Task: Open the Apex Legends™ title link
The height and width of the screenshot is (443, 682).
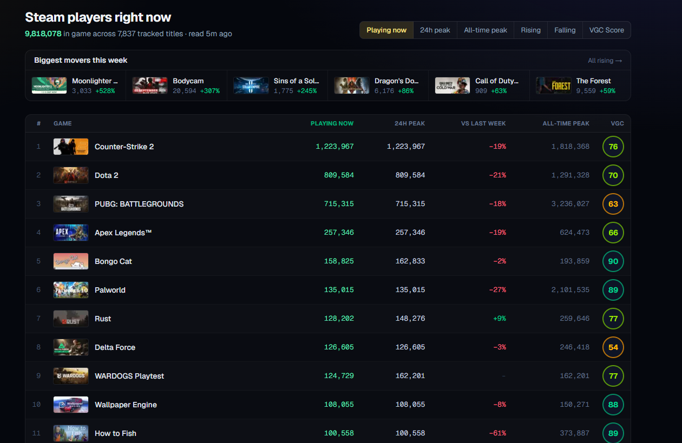Action: (123, 233)
